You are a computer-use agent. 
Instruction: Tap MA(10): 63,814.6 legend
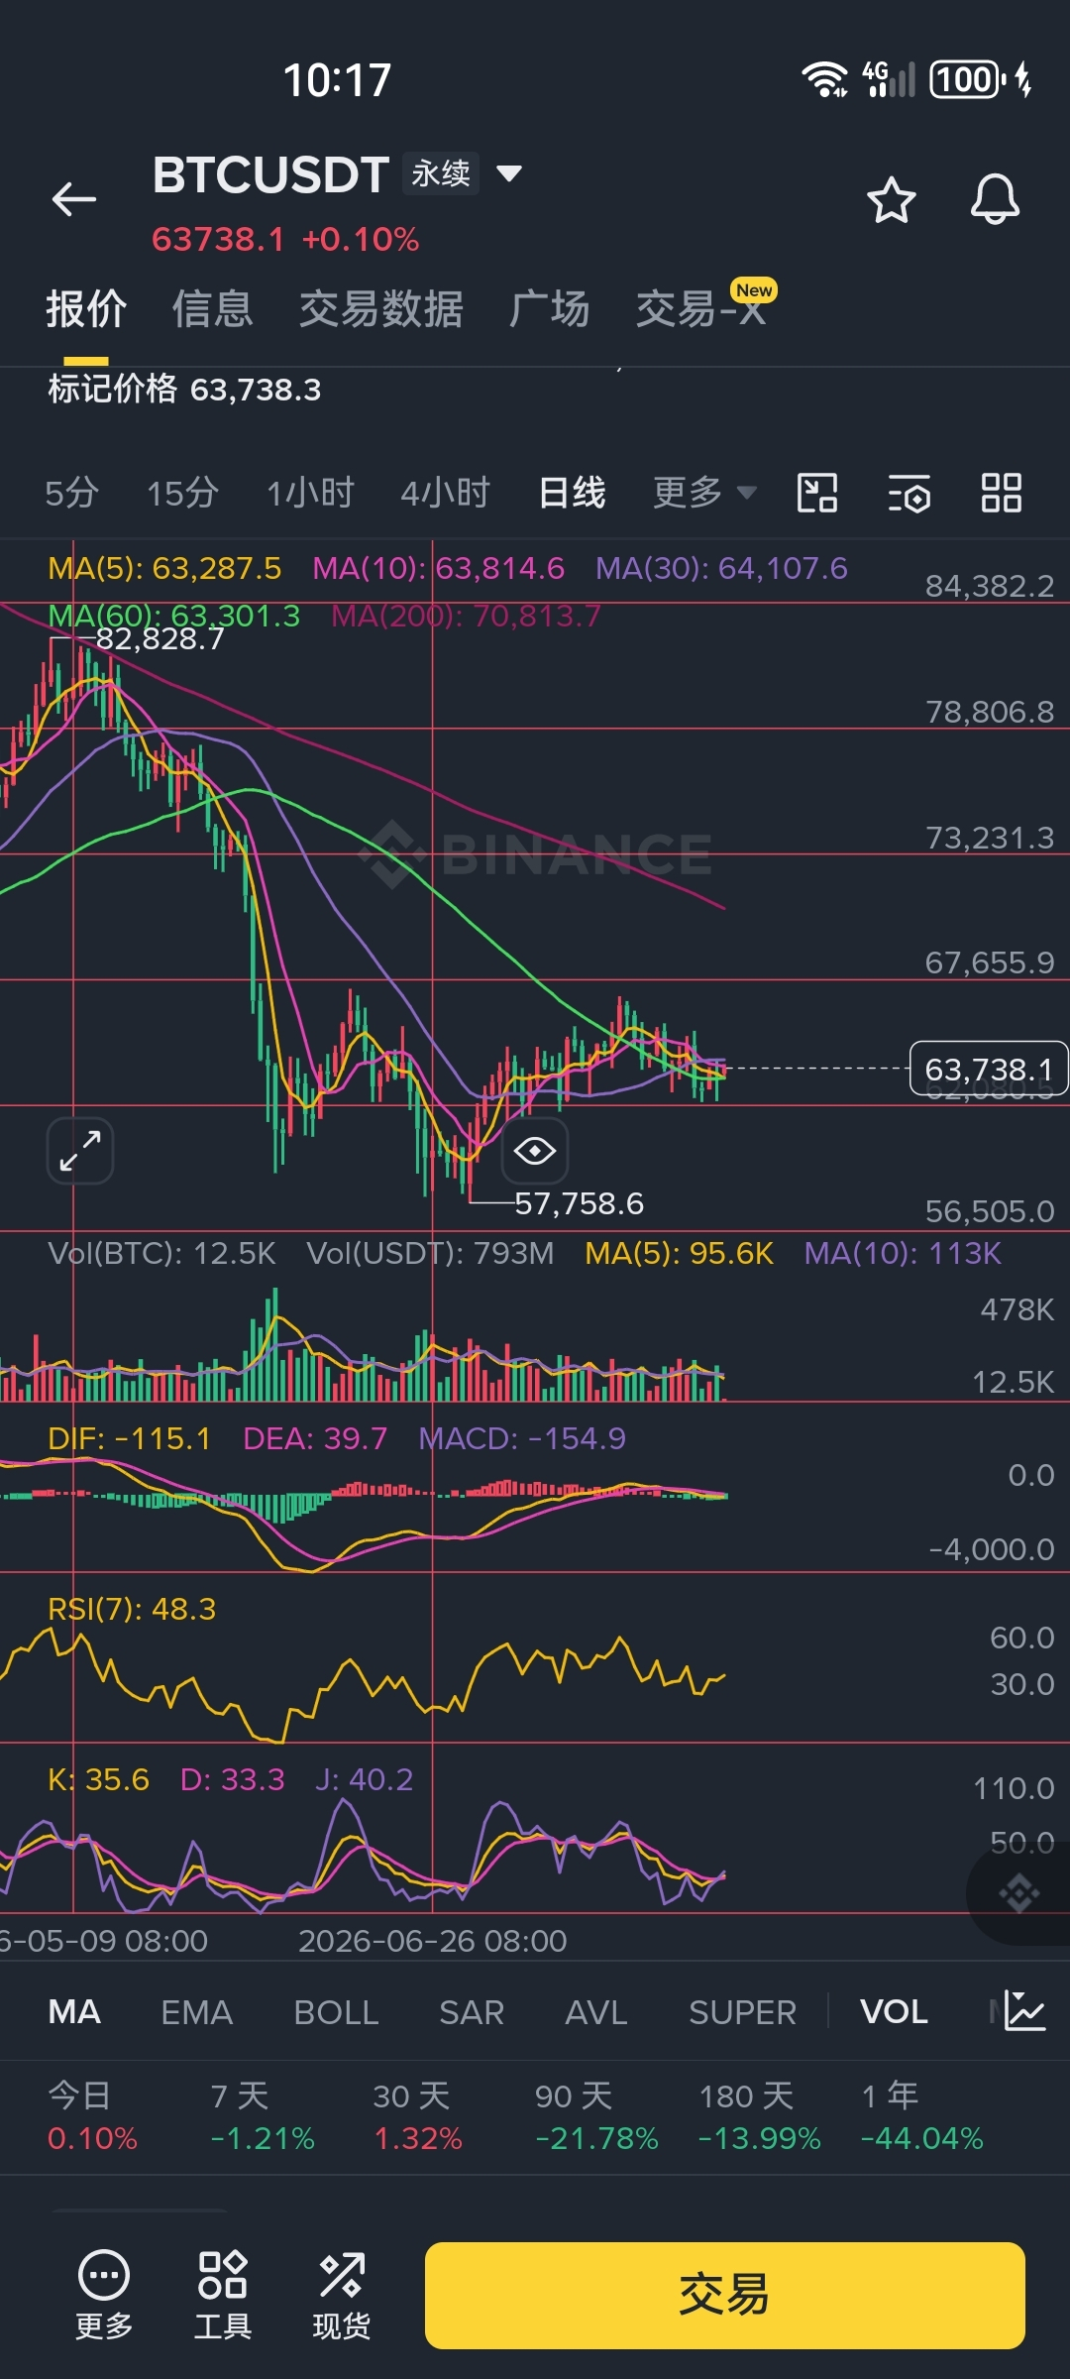pos(439,568)
